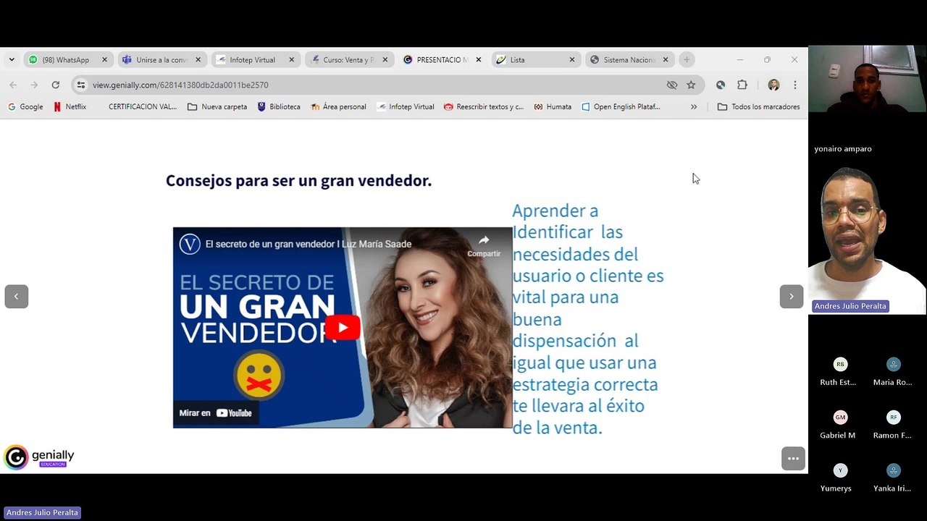The width and height of the screenshot is (927, 521).
Task: Open the Nueva carpeta bookmark folder
Action: [x=217, y=106]
